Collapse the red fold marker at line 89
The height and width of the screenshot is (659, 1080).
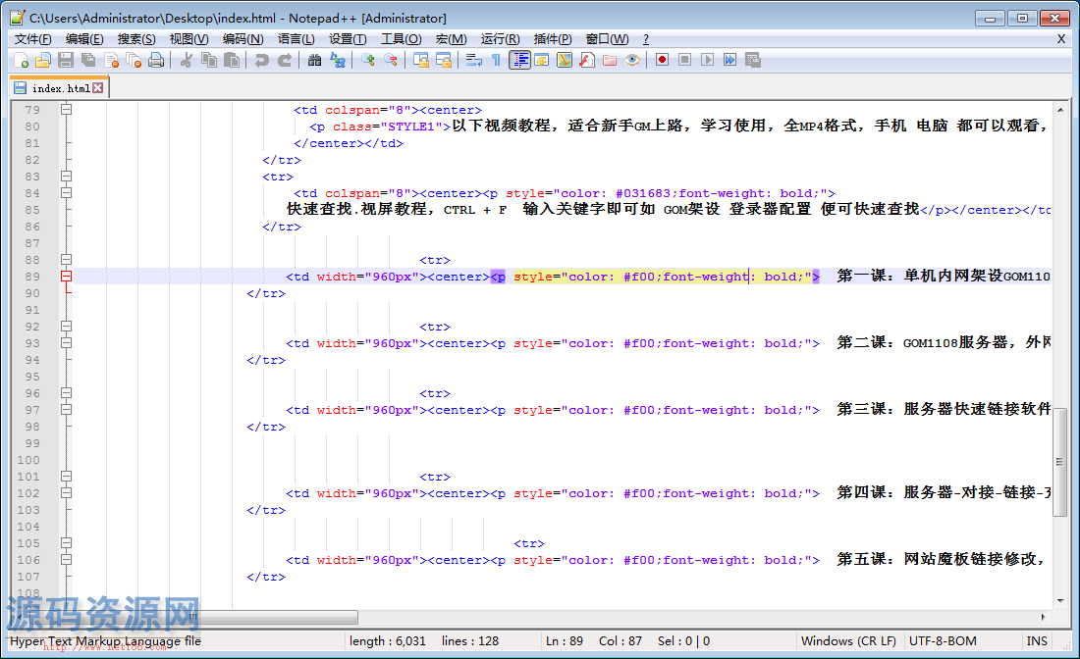pyautogui.click(x=66, y=277)
